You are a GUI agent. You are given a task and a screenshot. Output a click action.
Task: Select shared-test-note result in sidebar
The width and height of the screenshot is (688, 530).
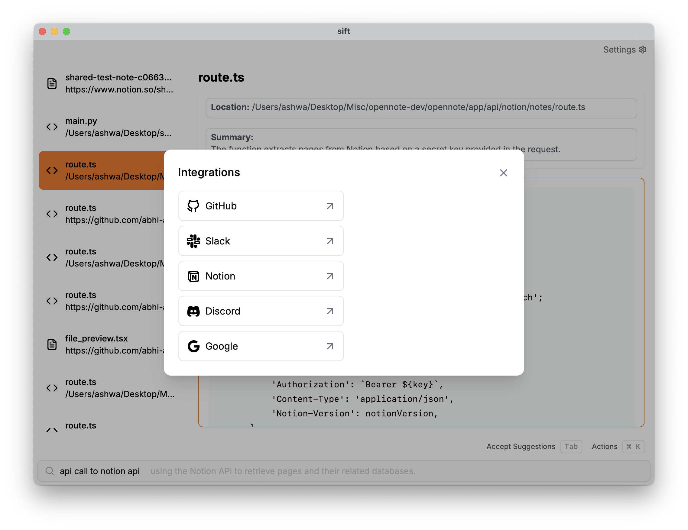tap(110, 83)
